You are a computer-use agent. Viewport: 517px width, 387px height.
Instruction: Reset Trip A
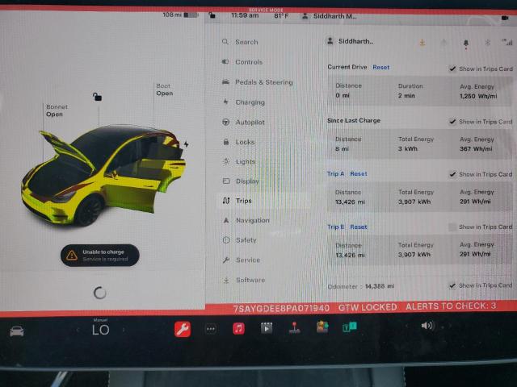click(x=359, y=174)
